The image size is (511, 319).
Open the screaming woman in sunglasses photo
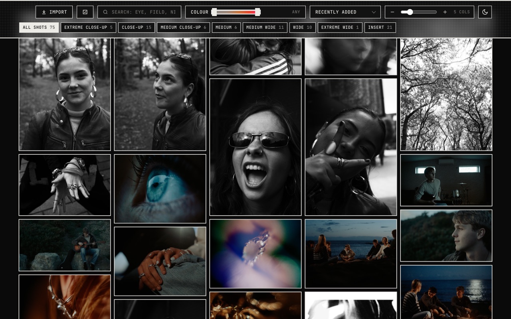coord(255,147)
